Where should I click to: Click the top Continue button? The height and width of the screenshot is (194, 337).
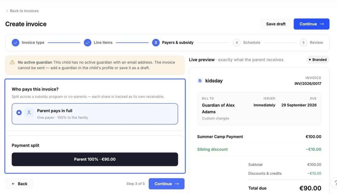point(311,24)
